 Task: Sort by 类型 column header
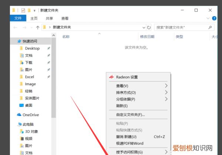pos(179,37)
